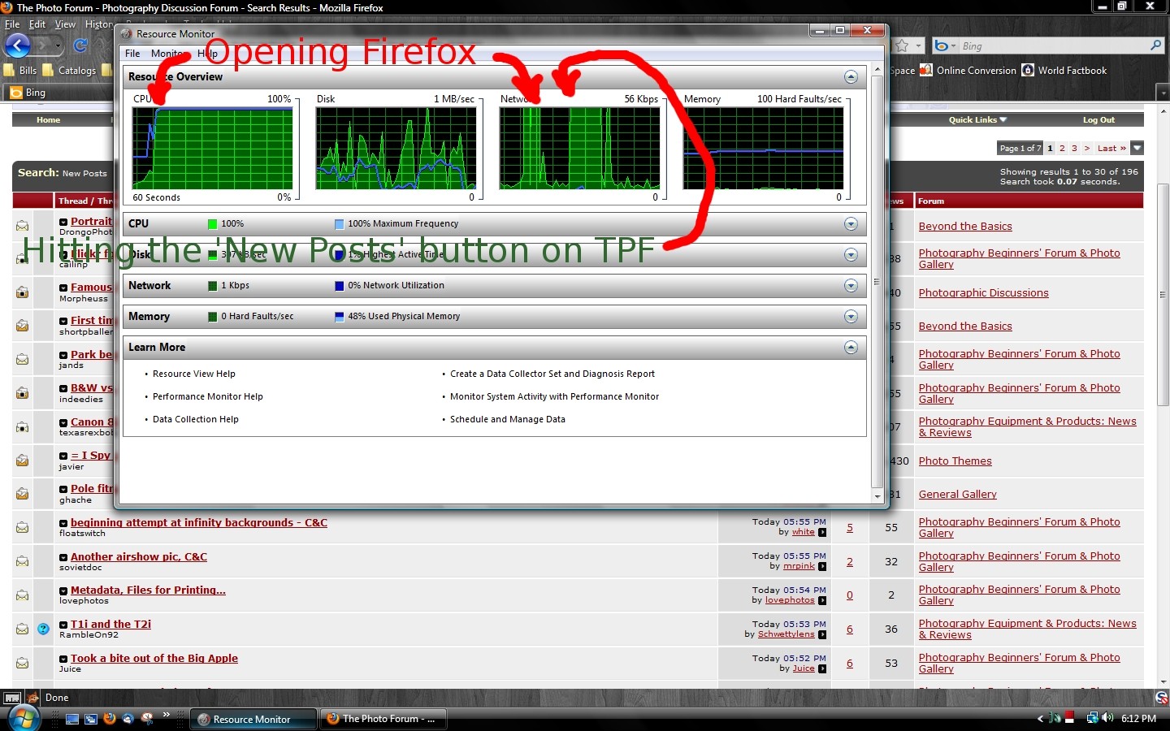The height and width of the screenshot is (731, 1170).
Task: Expand the Disk section chevron
Action: [x=851, y=255]
